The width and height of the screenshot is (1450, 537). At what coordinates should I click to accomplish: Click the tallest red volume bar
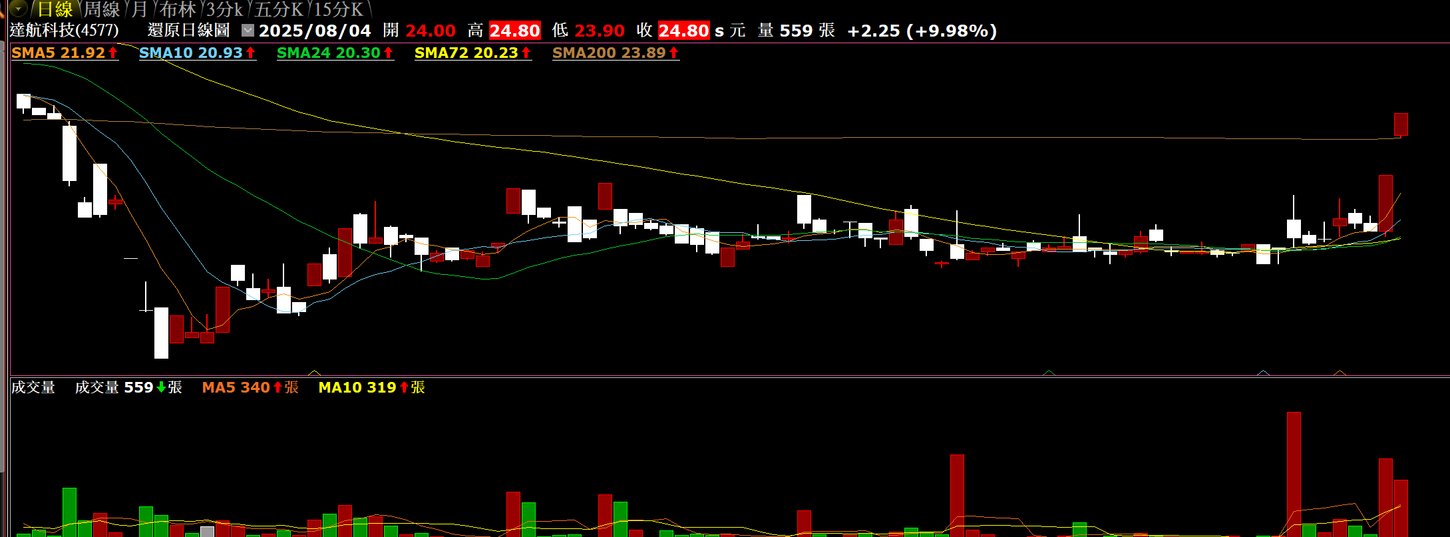pyautogui.click(x=1294, y=474)
